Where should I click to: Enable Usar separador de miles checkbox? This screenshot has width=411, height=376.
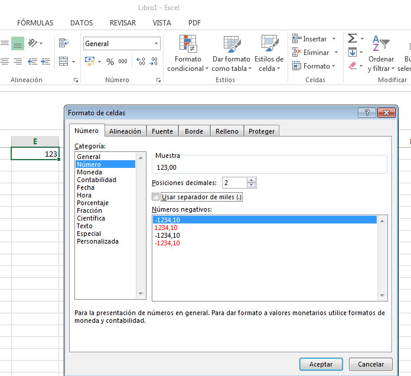(x=156, y=196)
